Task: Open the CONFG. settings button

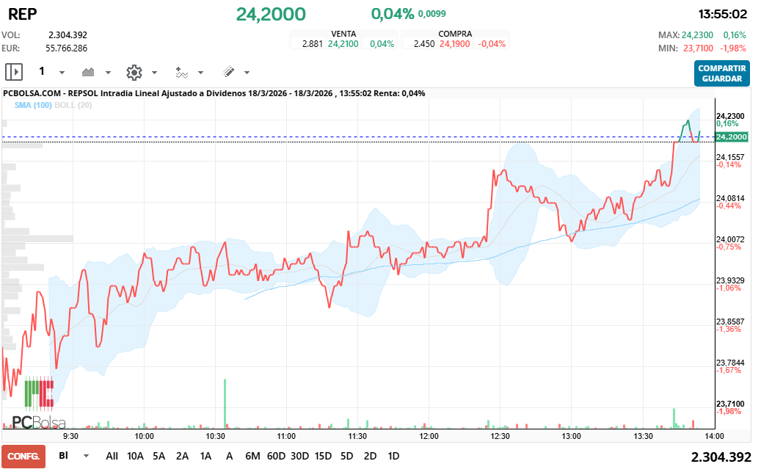Action: (22, 456)
